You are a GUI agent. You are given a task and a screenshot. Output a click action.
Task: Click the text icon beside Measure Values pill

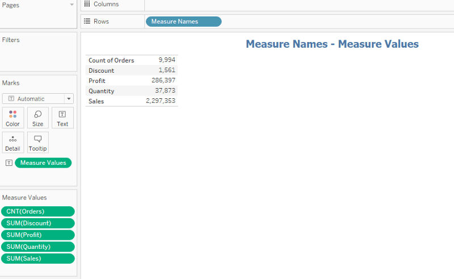click(9, 163)
